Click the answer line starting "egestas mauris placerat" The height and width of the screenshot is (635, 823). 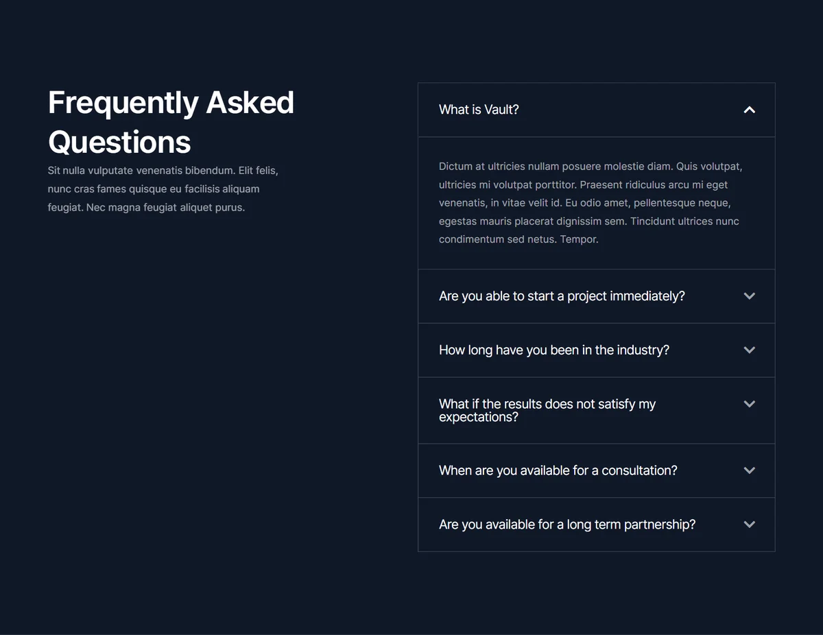coord(589,221)
